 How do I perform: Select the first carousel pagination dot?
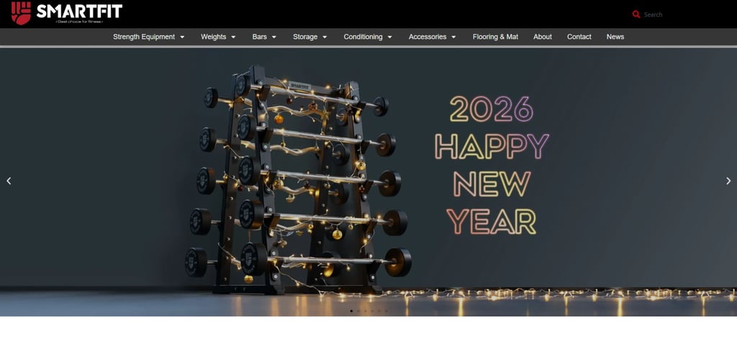pyautogui.click(x=351, y=311)
